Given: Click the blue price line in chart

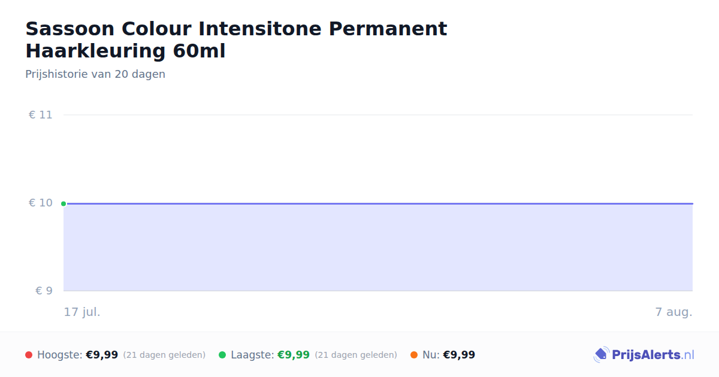Looking at the screenshot, I should coord(378,203).
